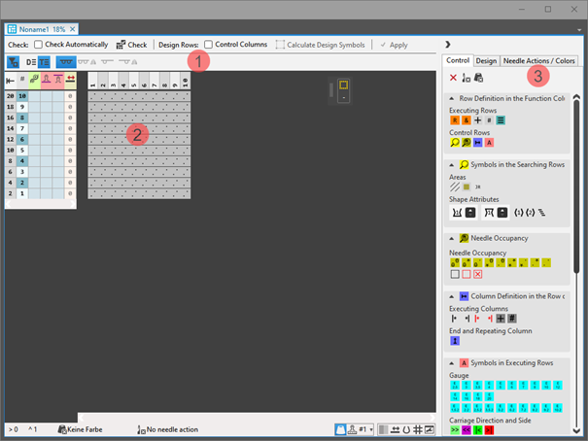Select the red A symbol under Control Rows
Image resolution: width=588 pixels, height=441 pixels.
[490, 142]
